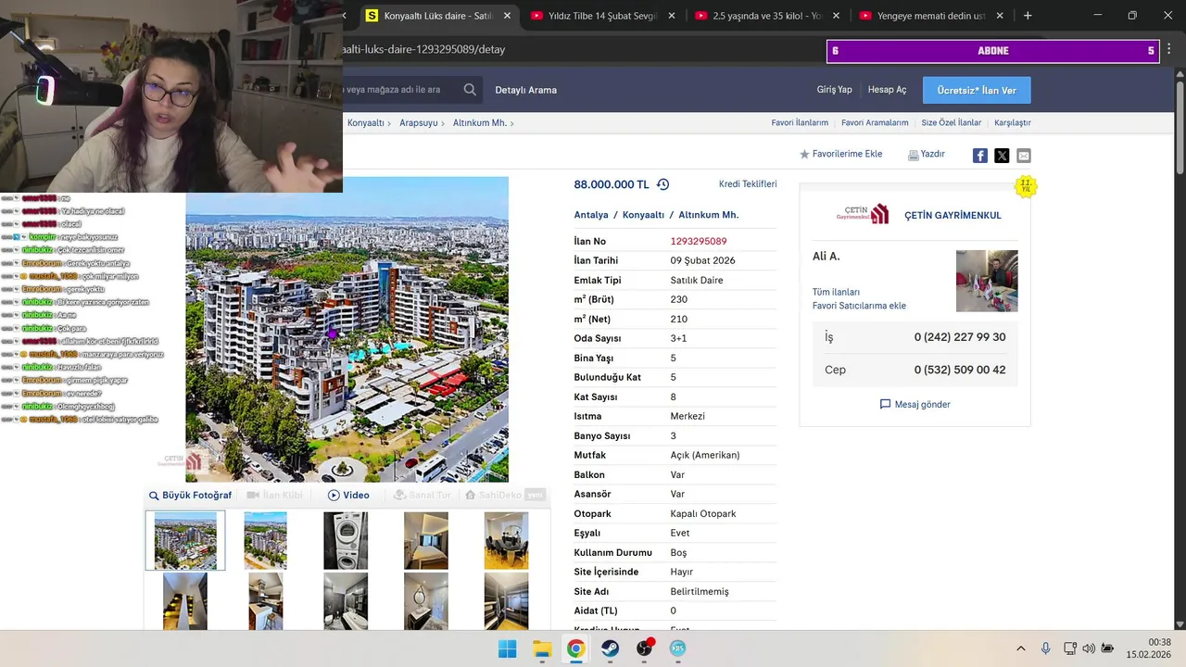Click the 88.000.000 TL price
The image size is (1186, 667).
[x=612, y=184]
